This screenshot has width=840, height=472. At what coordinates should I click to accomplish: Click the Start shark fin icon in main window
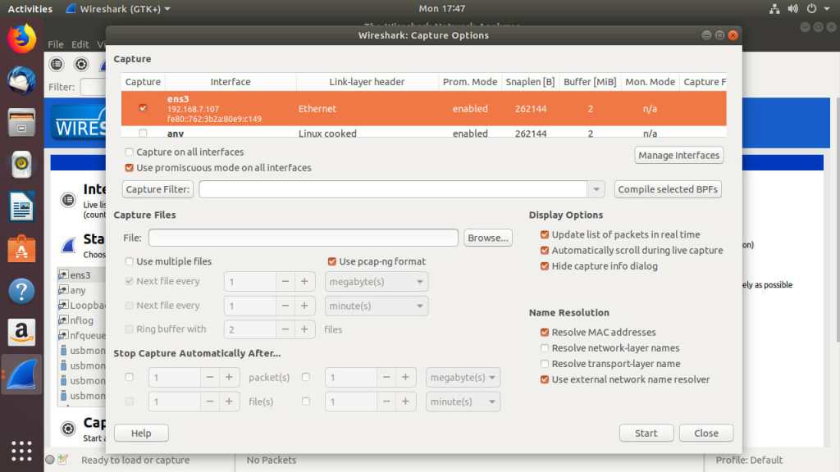[68, 245]
